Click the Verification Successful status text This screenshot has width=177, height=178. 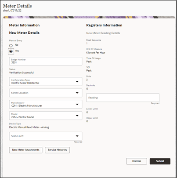[x=22, y=73]
